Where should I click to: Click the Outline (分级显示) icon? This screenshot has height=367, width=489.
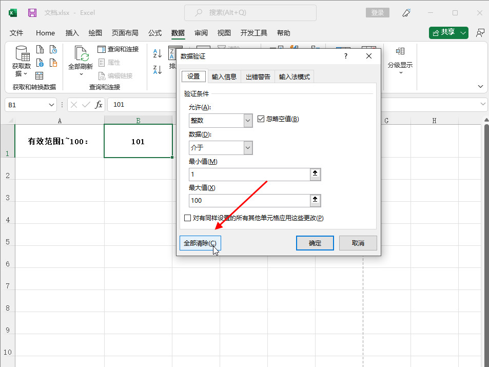pyautogui.click(x=400, y=51)
